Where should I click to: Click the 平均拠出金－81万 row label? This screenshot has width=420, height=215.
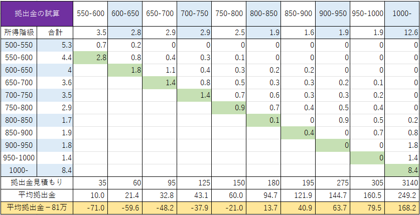(x=37, y=207)
